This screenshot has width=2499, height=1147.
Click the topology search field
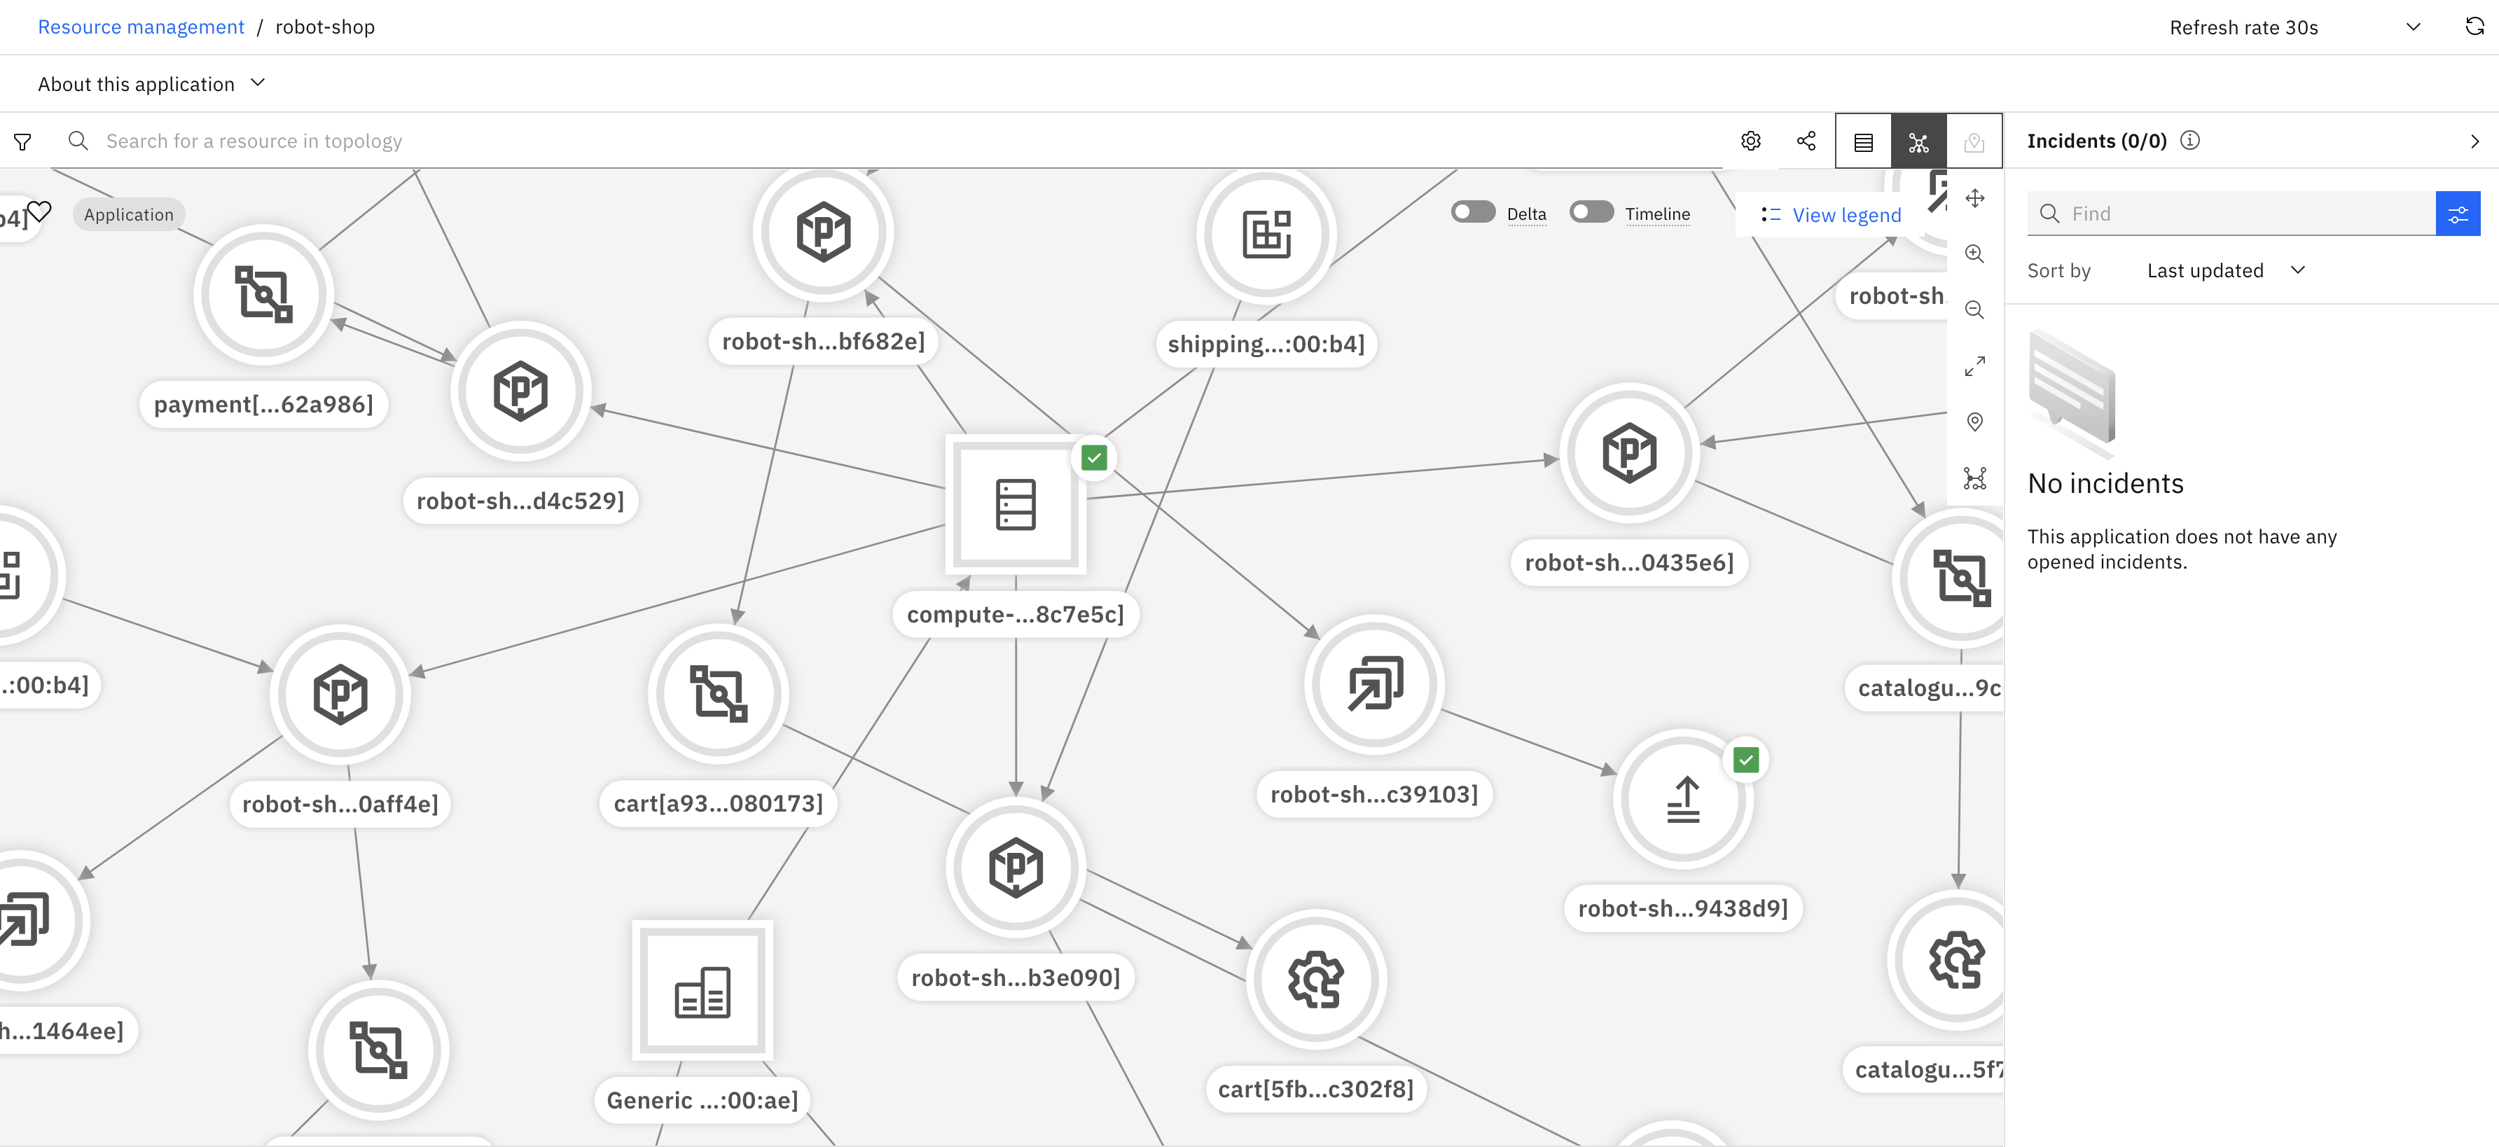tap(892, 141)
